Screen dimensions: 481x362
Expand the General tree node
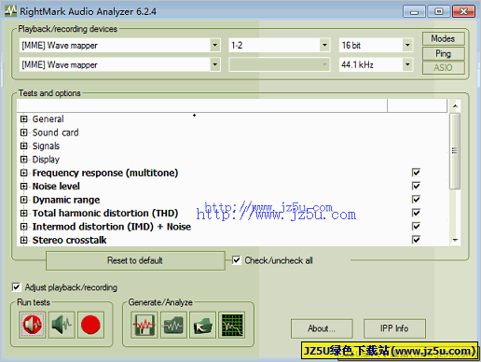24,119
